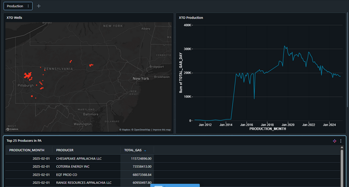The height and width of the screenshot is (187, 349).
Task: Click the value 60950497.80
Action: (x=142, y=183)
